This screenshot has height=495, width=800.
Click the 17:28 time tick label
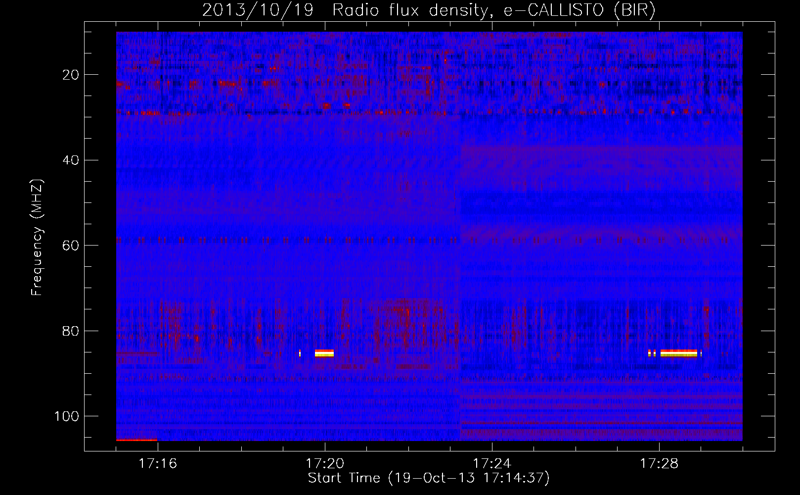659,463
